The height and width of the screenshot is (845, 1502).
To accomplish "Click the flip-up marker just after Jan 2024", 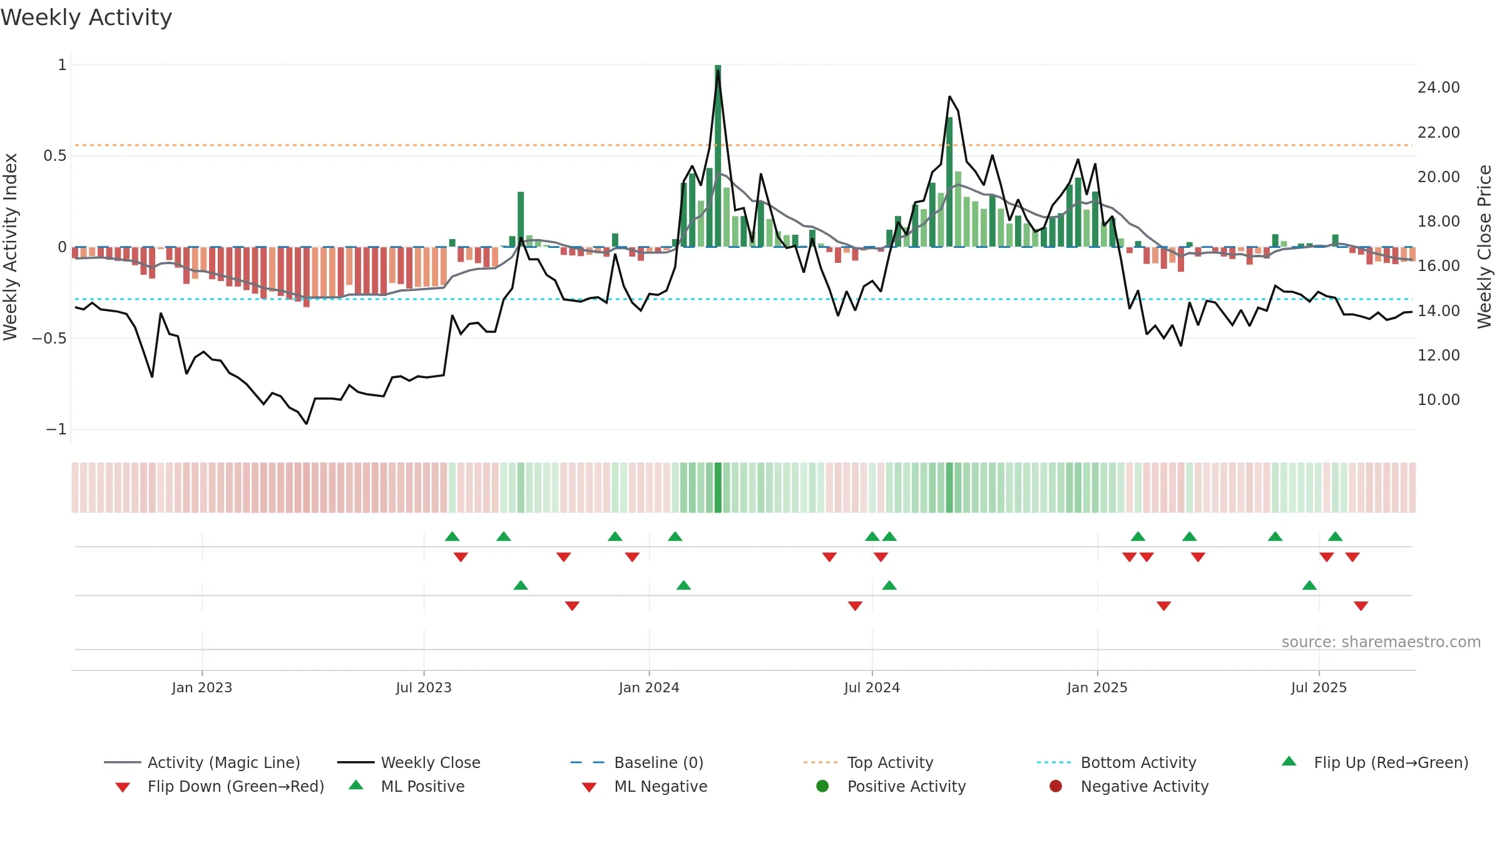I will point(675,536).
